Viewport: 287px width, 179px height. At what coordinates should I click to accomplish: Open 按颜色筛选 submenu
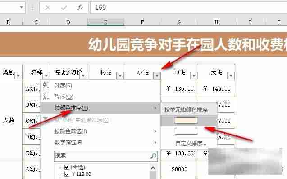click(x=100, y=131)
